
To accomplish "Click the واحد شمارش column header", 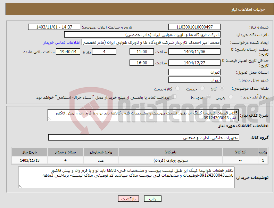I will (101, 152).
